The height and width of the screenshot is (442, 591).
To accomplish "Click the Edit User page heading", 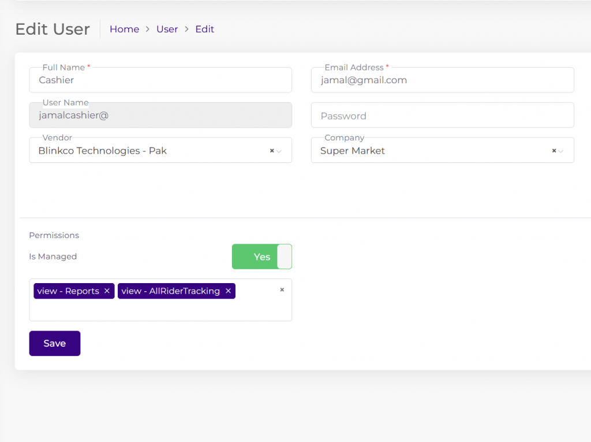I will tap(53, 29).
